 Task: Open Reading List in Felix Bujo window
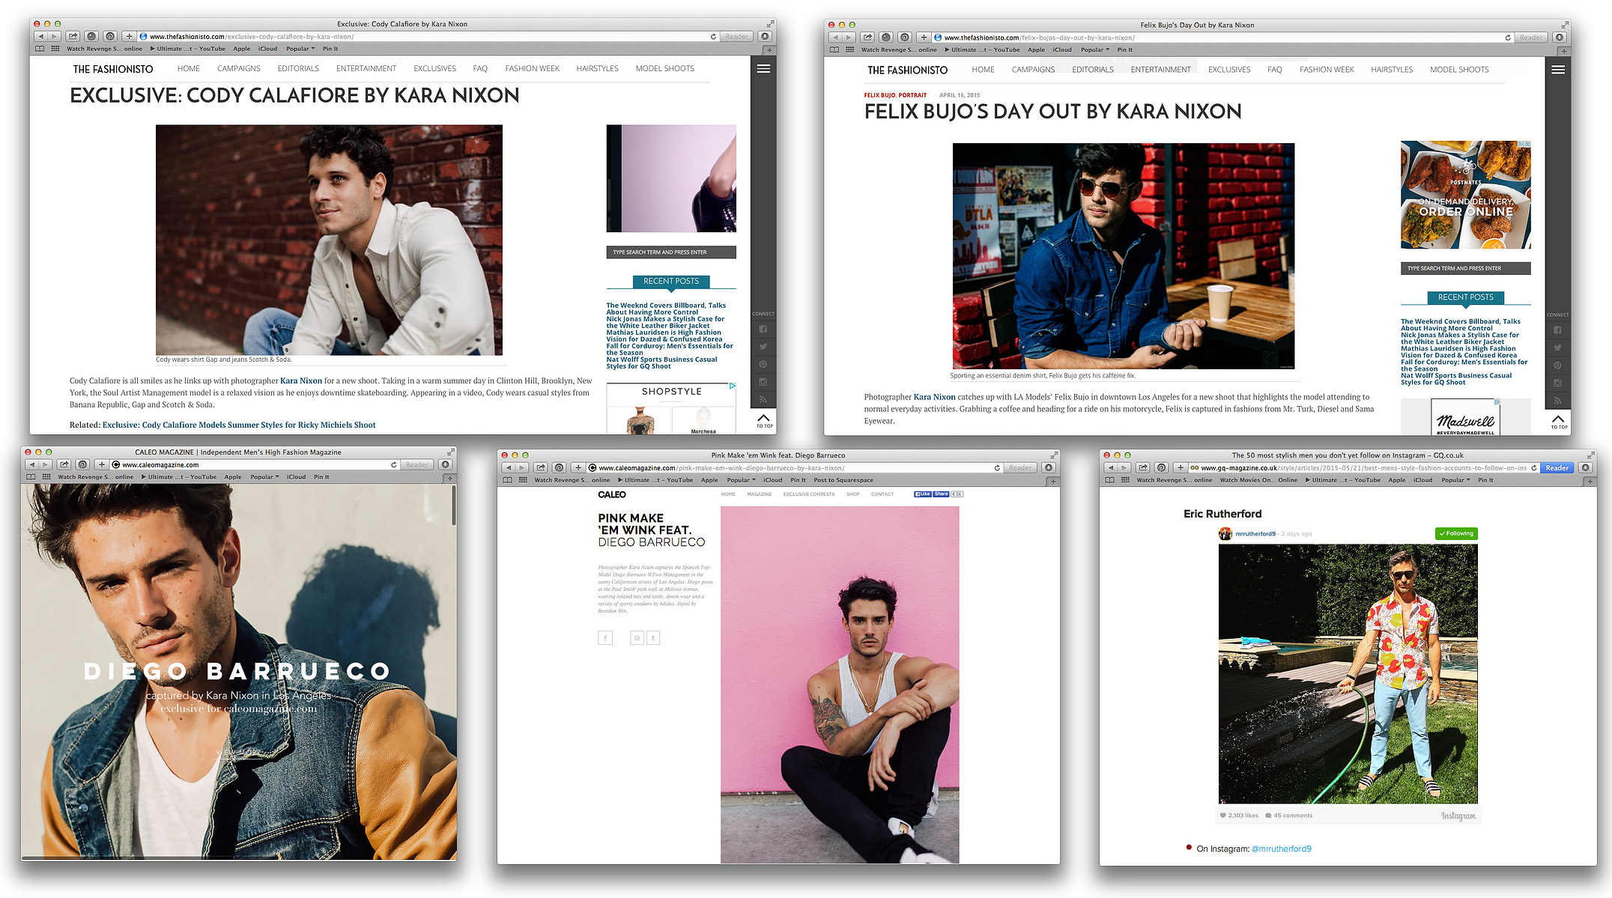(x=834, y=49)
